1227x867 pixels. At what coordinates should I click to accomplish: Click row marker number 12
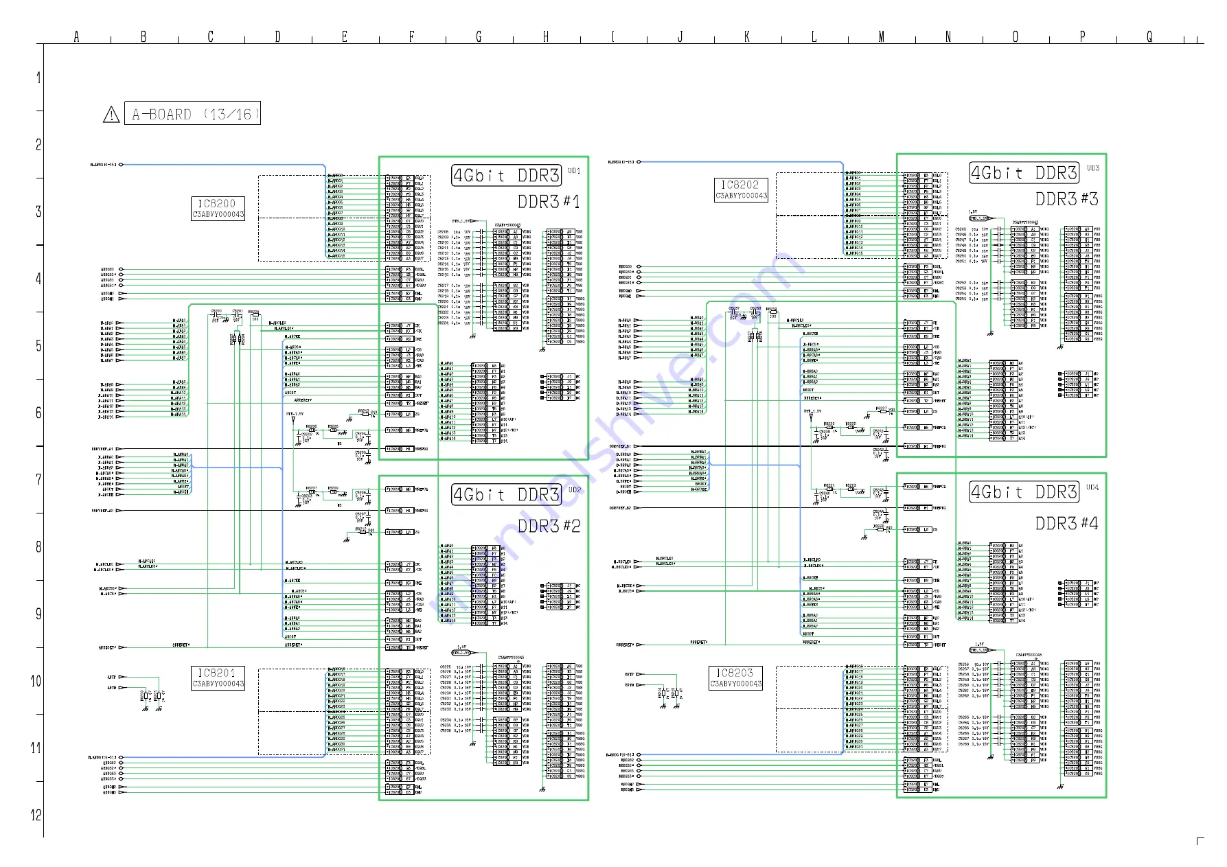click(36, 816)
